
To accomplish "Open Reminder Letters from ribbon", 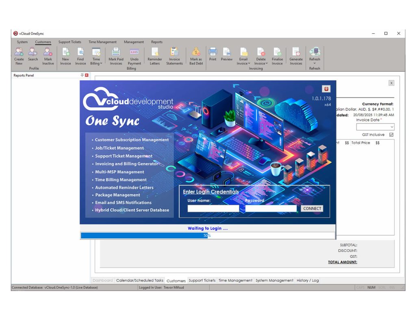I will click(154, 52).
